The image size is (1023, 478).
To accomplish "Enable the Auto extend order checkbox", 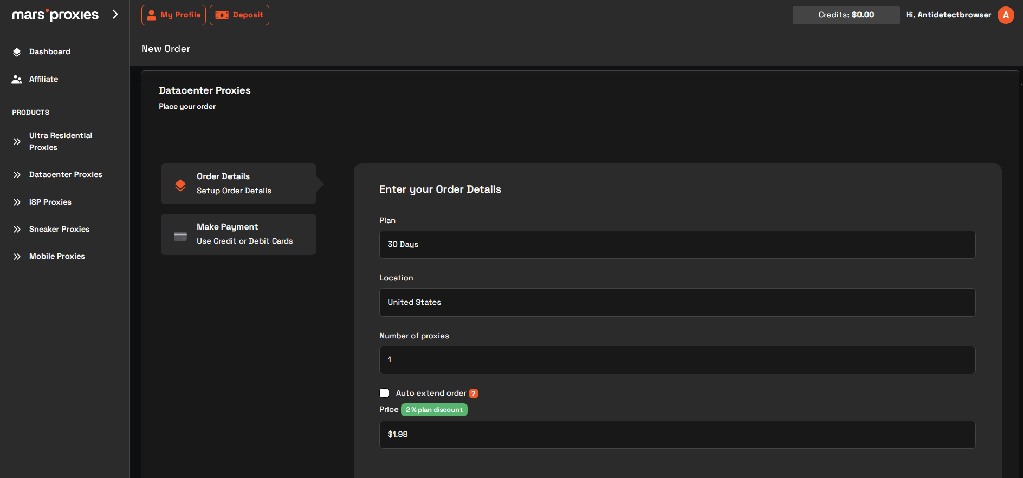I will click(x=384, y=393).
